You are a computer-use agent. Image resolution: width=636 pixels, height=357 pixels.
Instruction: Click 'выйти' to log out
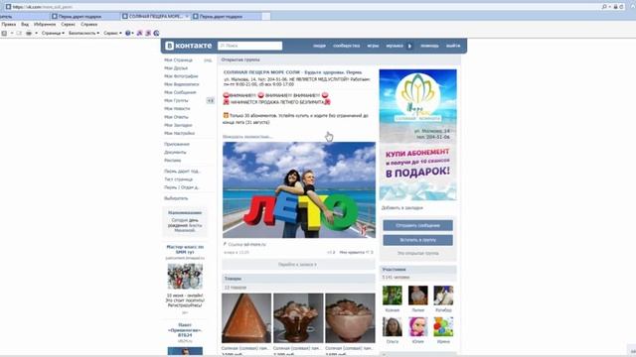(453, 46)
